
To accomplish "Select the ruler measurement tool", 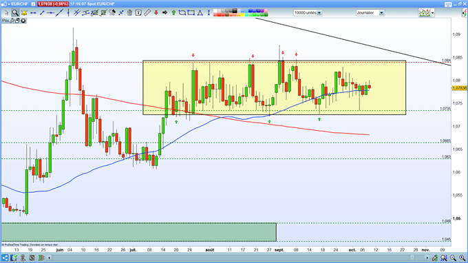I will click(147, 13).
